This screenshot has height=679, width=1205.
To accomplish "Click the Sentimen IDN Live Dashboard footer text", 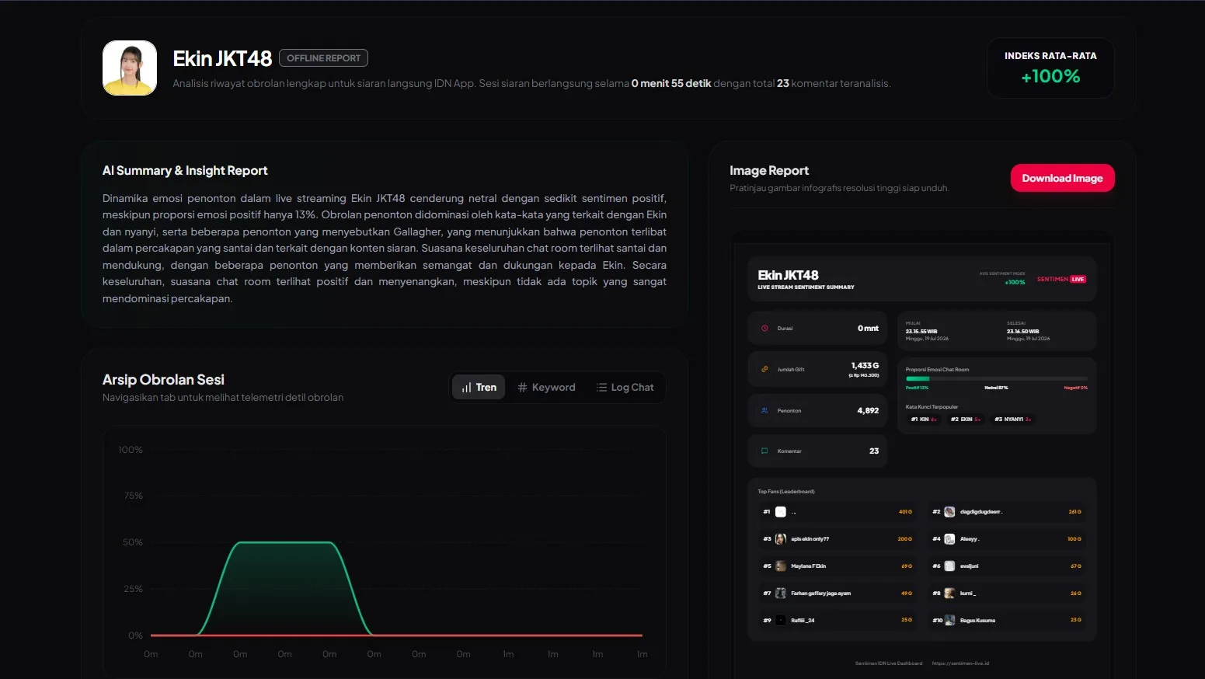I will pos(889,663).
